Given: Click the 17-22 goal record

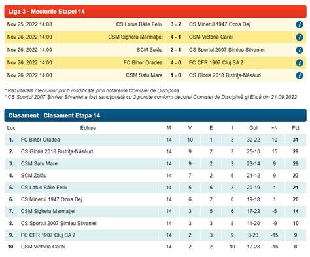Looking at the screenshot, I should coord(253,211).
